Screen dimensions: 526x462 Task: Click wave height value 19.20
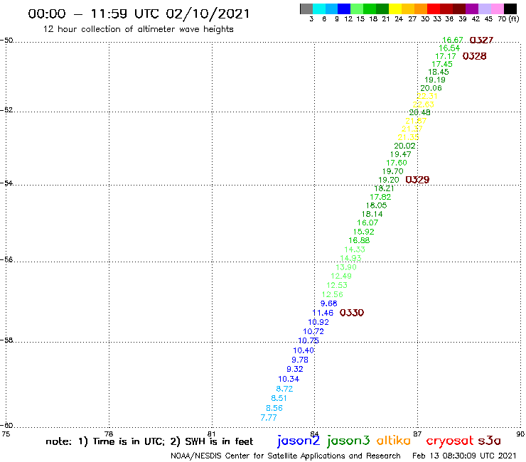[x=389, y=180]
